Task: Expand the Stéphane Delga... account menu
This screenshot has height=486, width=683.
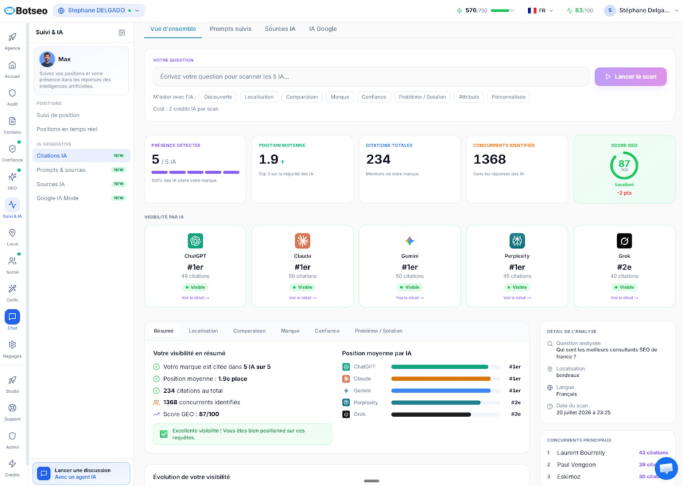Action: click(641, 11)
